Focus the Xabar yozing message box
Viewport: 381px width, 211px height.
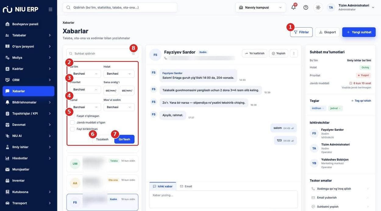click(223, 199)
